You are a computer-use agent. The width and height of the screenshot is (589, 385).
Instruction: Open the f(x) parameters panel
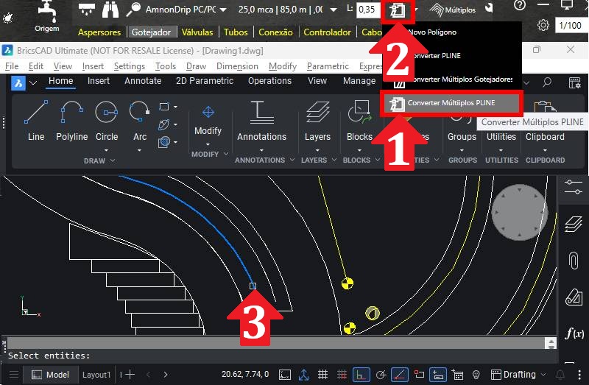pos(574,333)
